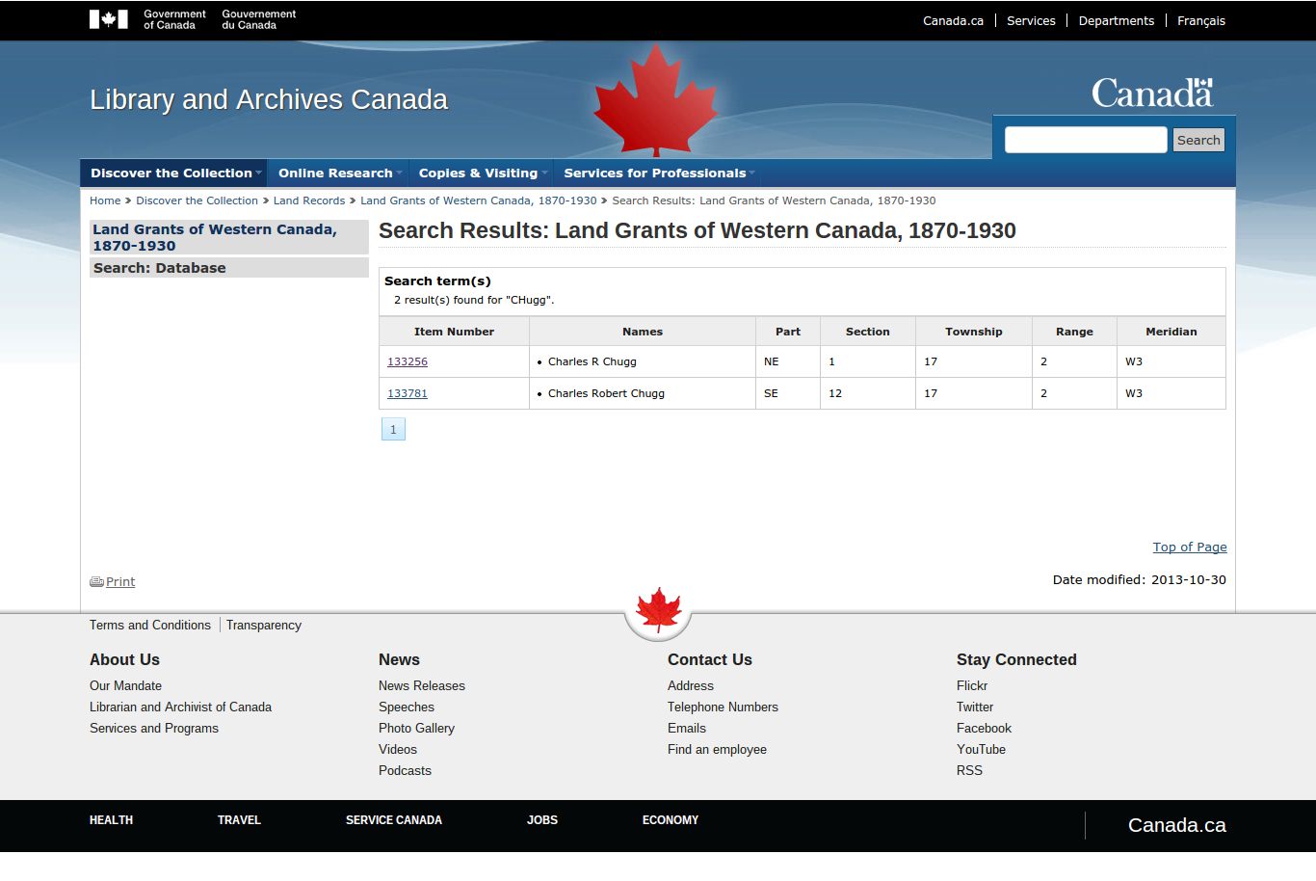Open Emails contact link
1316x881 pixels.
(x=687, y=728)
